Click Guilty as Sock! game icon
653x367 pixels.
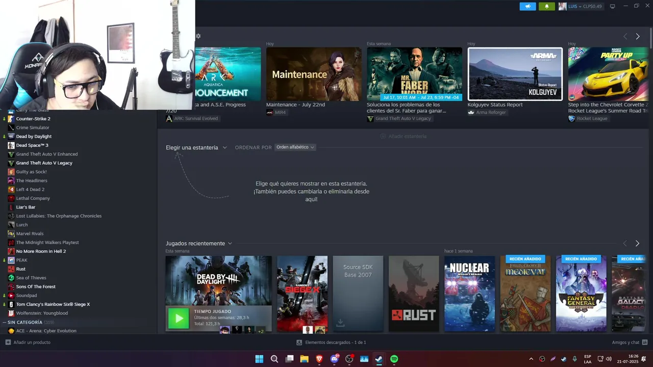[11, 172]
